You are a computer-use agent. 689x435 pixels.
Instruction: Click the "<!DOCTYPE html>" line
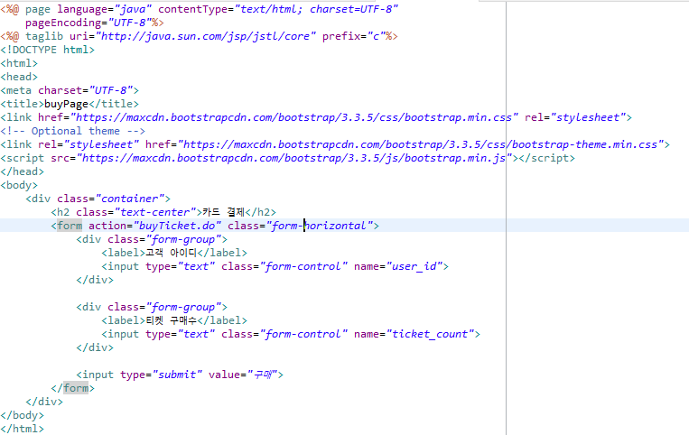(48, 50)
